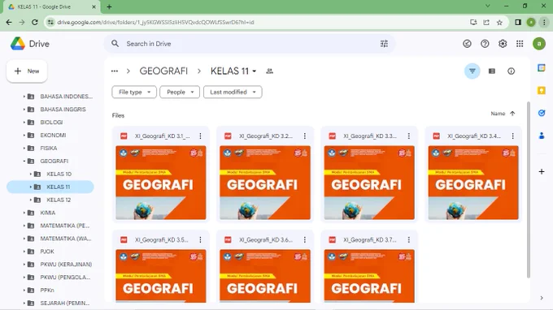Viewport: 553px width, 310px height.
Task: Open Chrome menu three dots
Action: pyautogui.click(x=544, y=22)
